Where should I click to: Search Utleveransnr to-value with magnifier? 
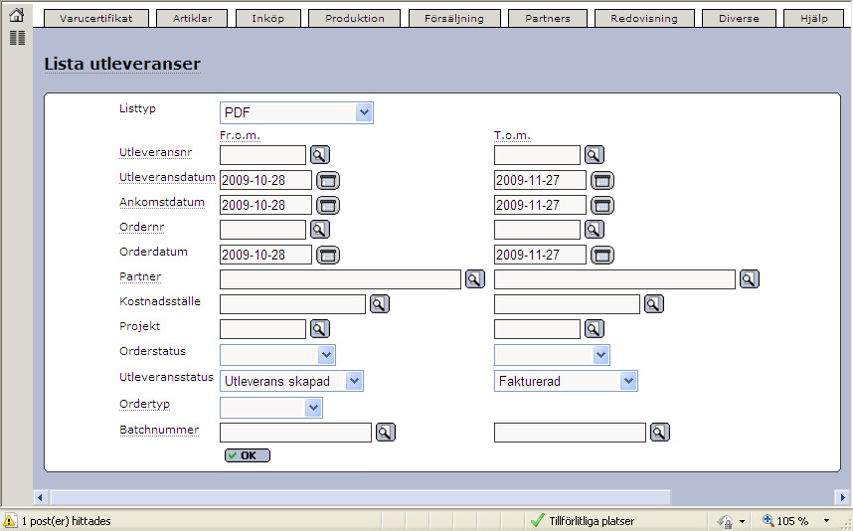tap(595, 155)
